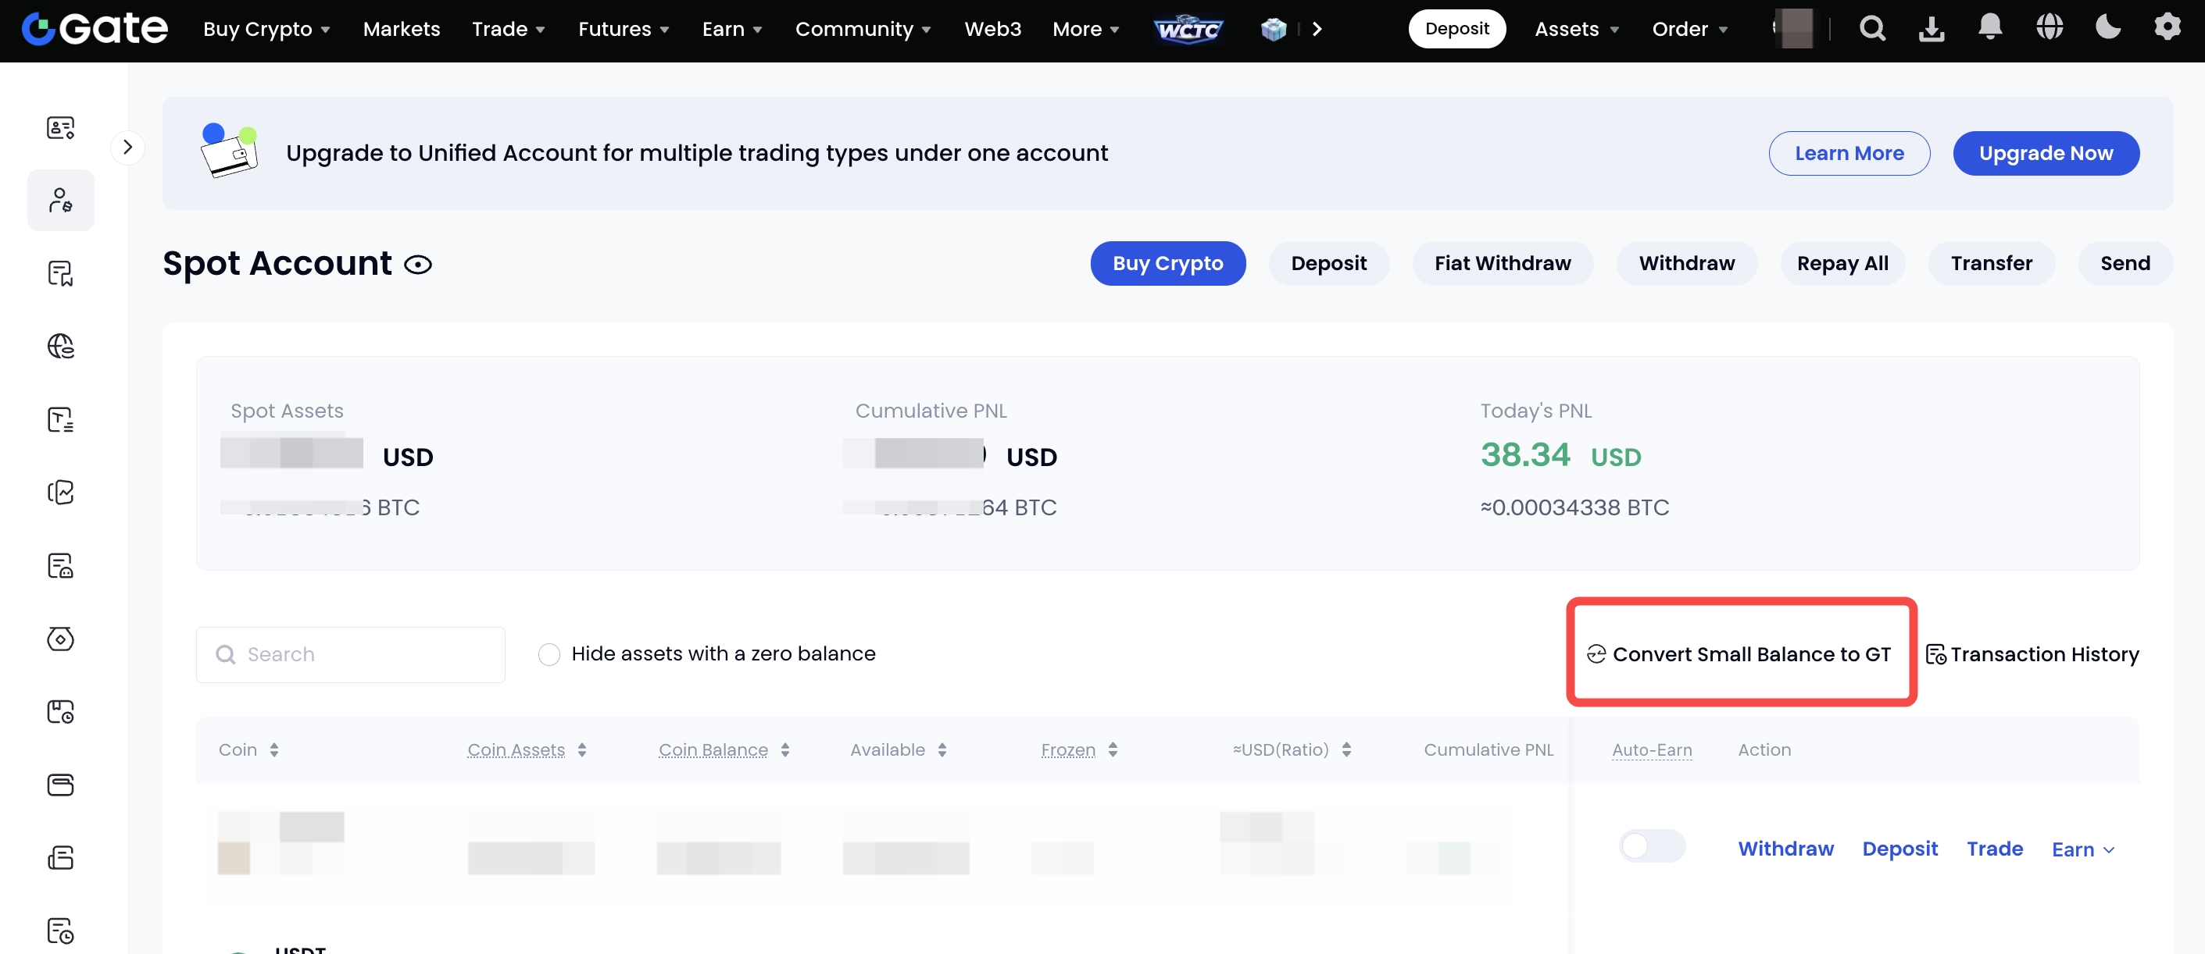This screenshot has width=2205, height=954.
Task: Enable Hide assets with a zero balance
Action: [x=549, y=654]
